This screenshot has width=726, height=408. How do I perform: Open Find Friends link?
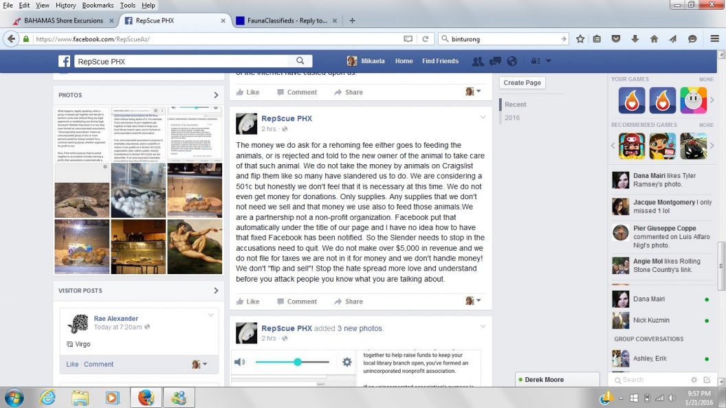[440, 61]
